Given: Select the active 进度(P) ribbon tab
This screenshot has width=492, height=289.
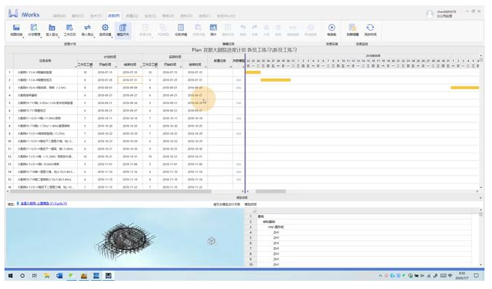Looking at the screenshot, I should click(x=113, y=16).
